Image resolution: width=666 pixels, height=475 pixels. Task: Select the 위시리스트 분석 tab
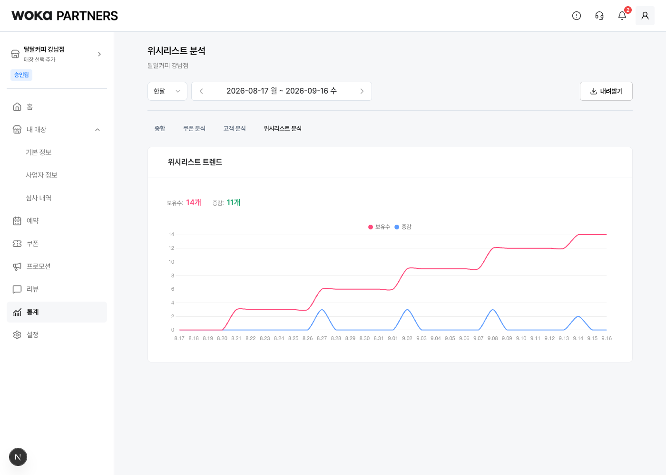(283, 129)
